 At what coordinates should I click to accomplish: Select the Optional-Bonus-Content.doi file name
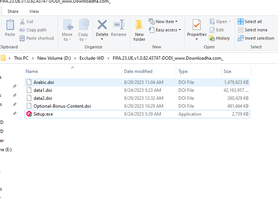pos(62,106)
